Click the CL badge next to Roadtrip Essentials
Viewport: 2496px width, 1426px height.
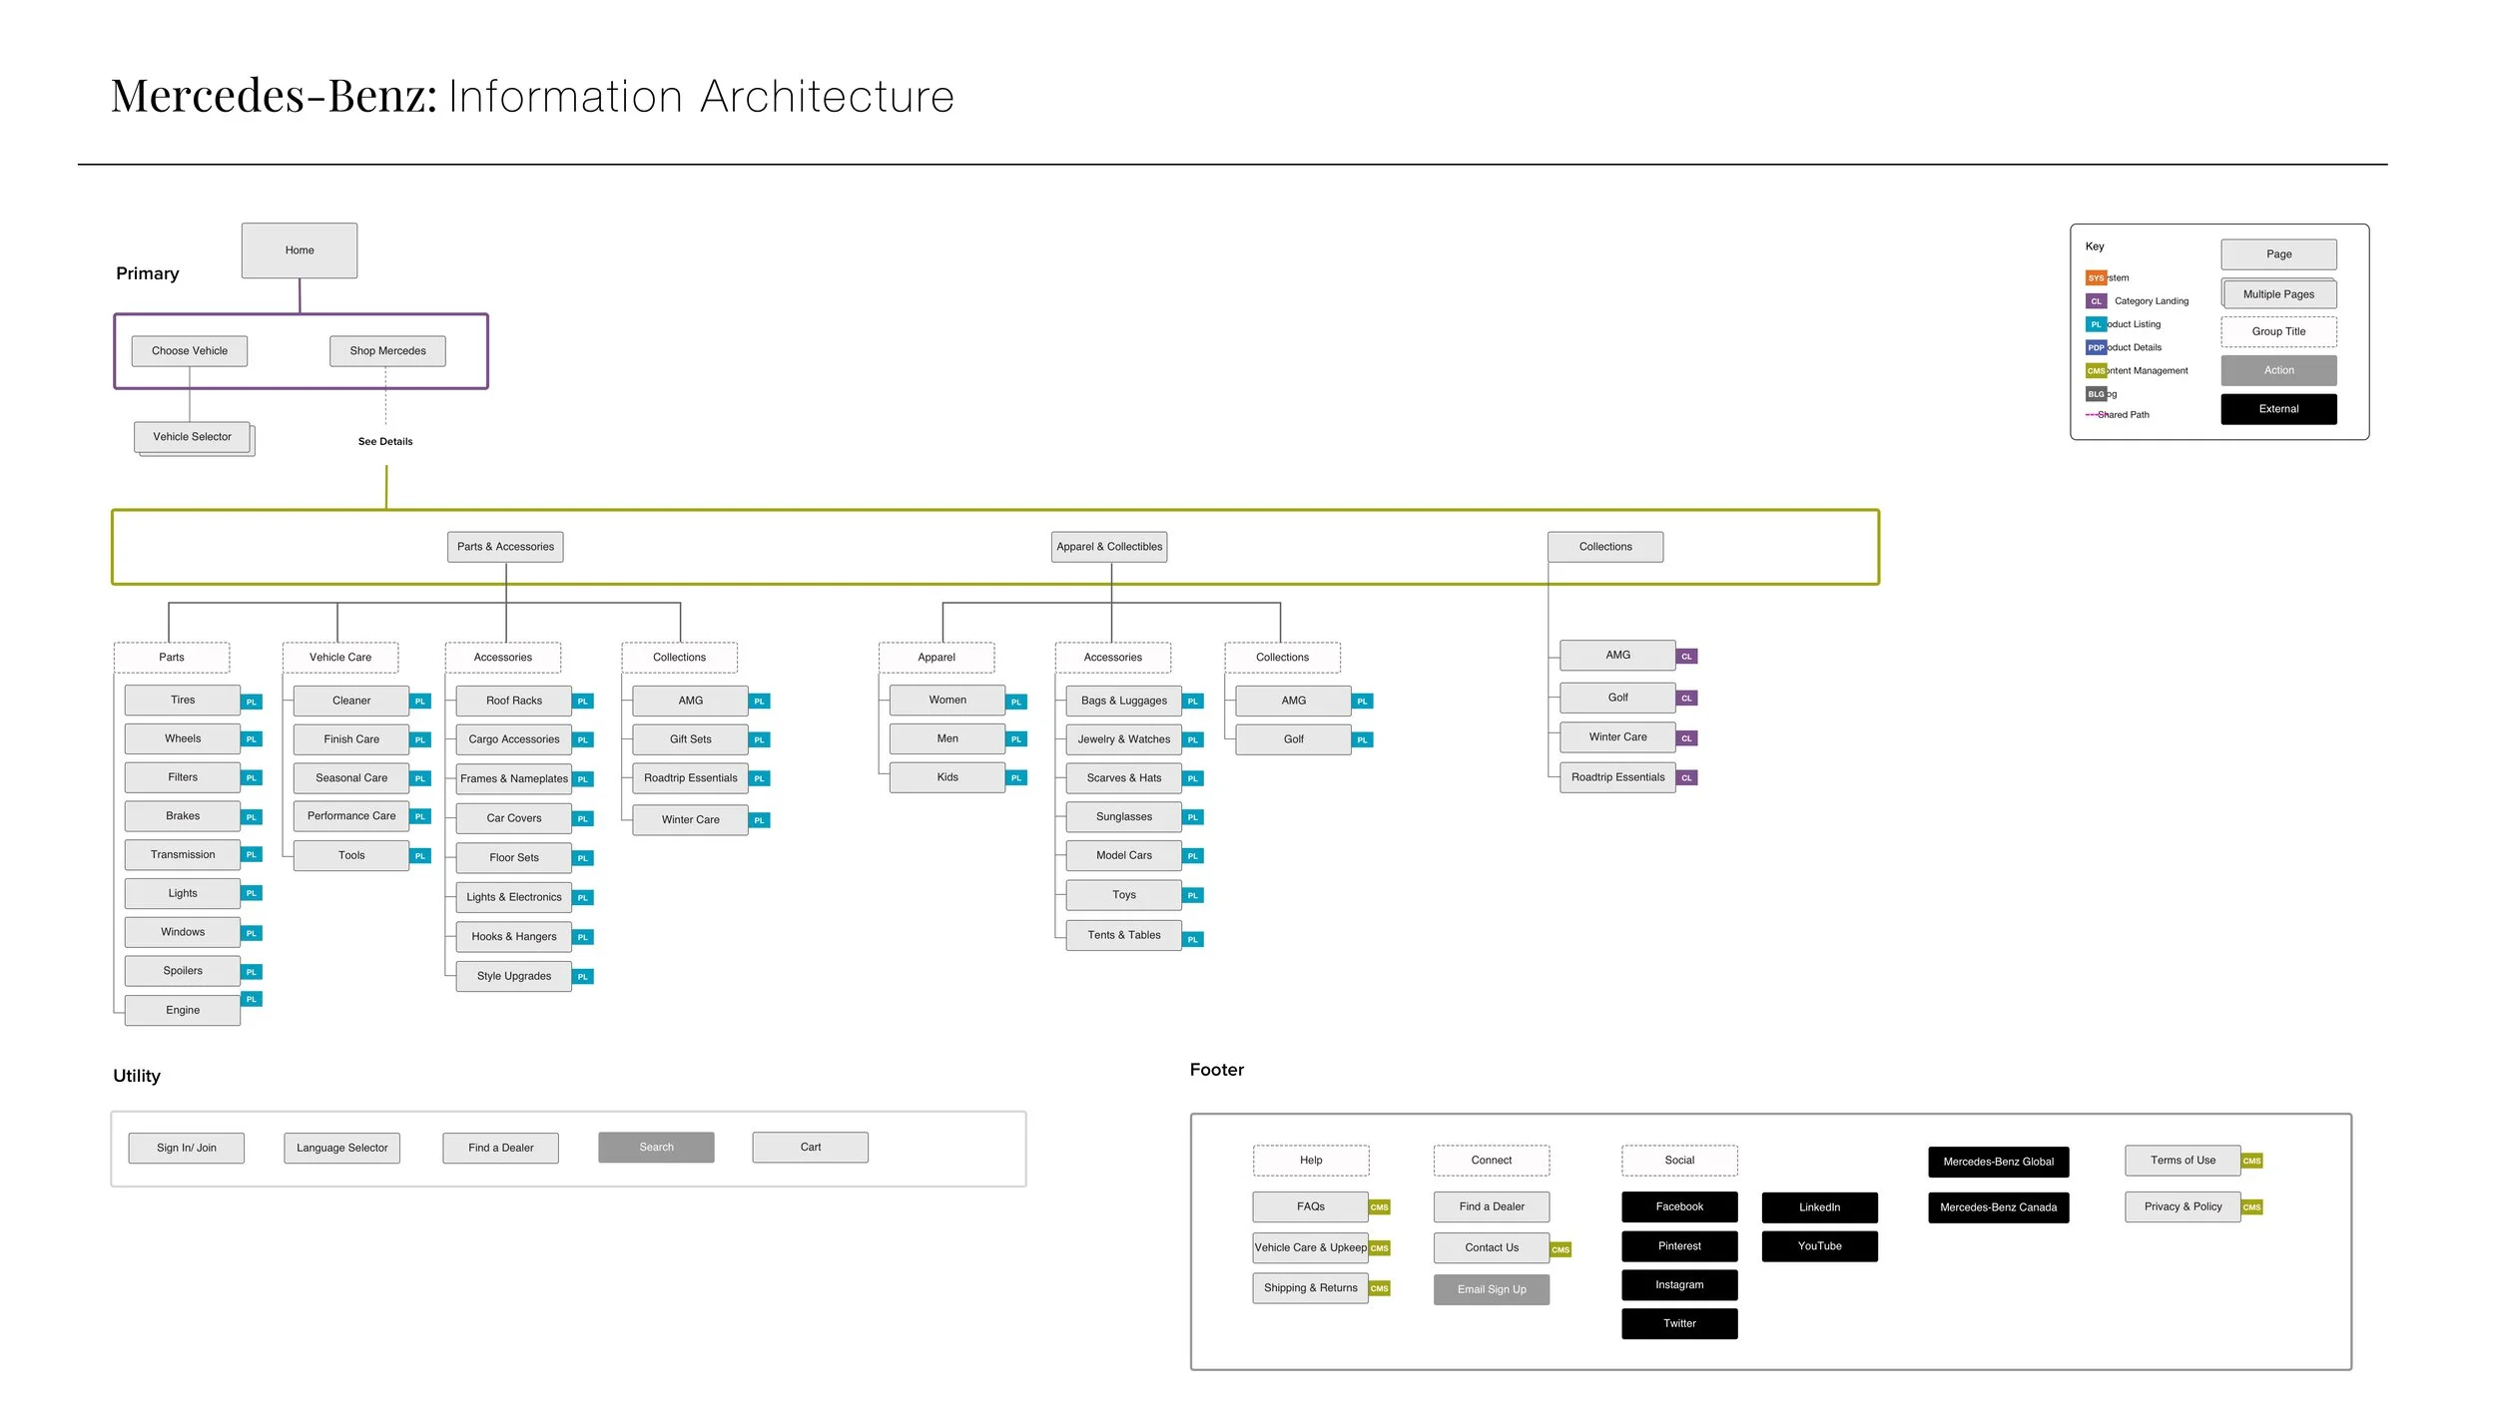(1686, 777)
